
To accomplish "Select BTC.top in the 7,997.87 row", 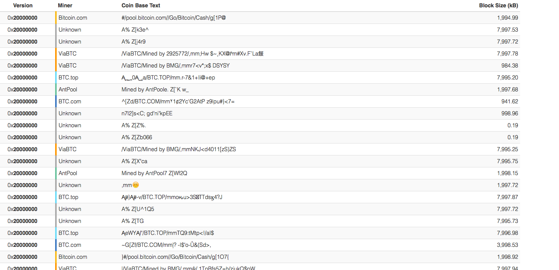I will pyautogui.click(x=68, y=197).
